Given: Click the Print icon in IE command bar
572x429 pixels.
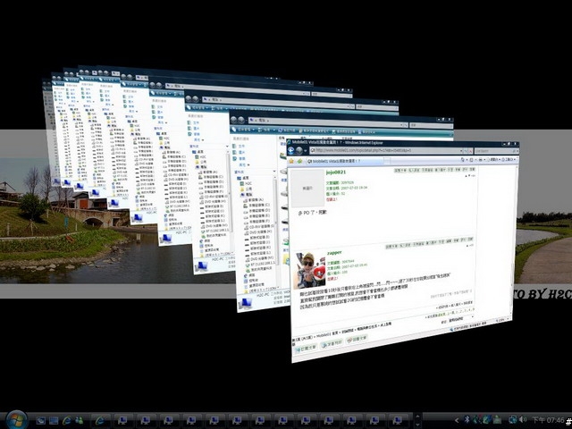Looking at the screenshot, I should click(482, 159).
